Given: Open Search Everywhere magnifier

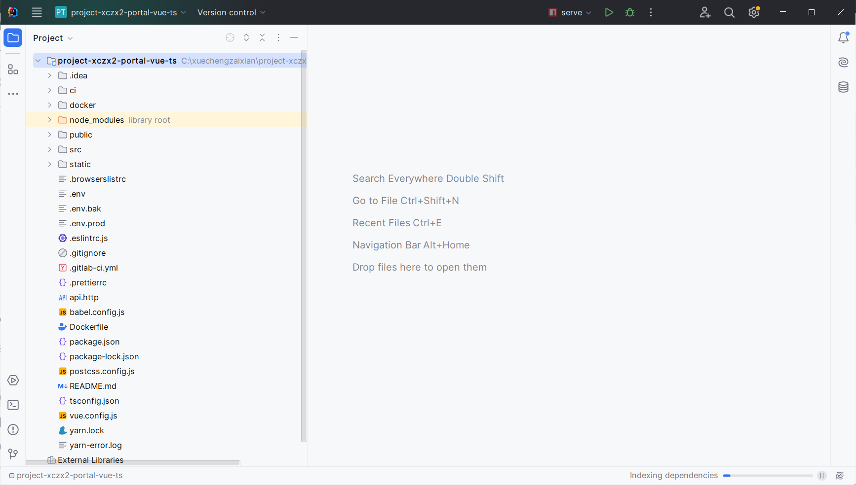Looking at the screenshot, I should click(729, 12).
